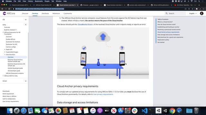Screen dimensions: 206x115
Task: Open the English language dropdown
Action: pyautogui.click(x=193, y=13)
